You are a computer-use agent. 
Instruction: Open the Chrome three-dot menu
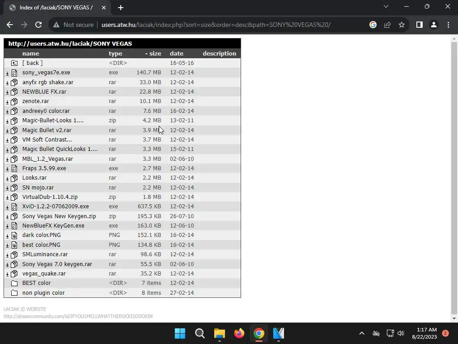tap(448, 25)
